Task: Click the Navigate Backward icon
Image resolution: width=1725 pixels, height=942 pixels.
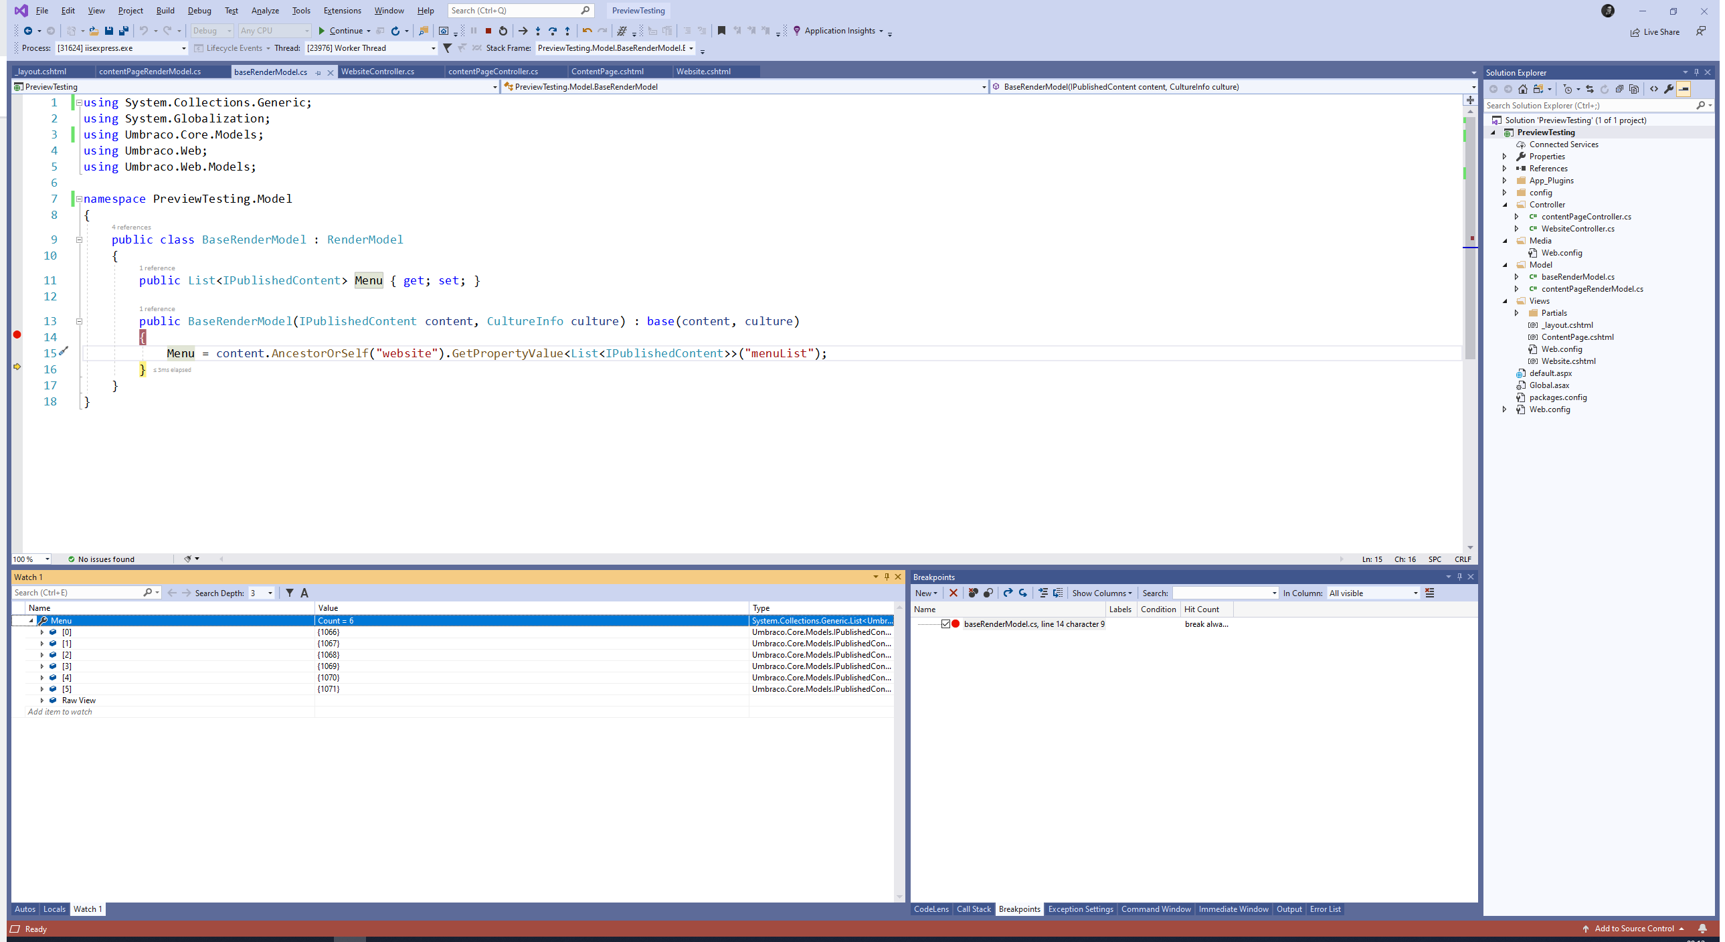Action: [x=28, y=31]
